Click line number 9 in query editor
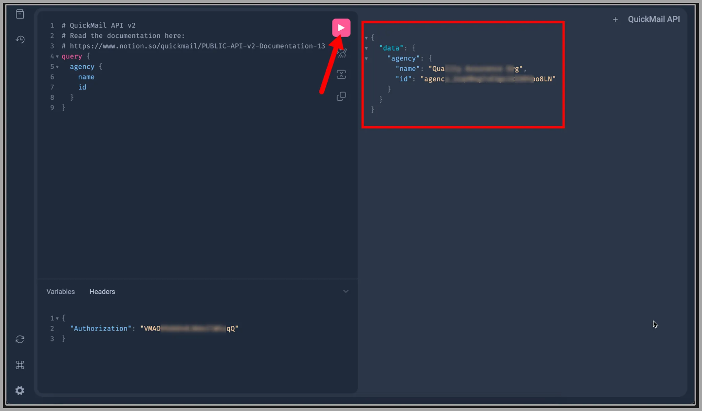The image size is (702, 411). point(52,108)
